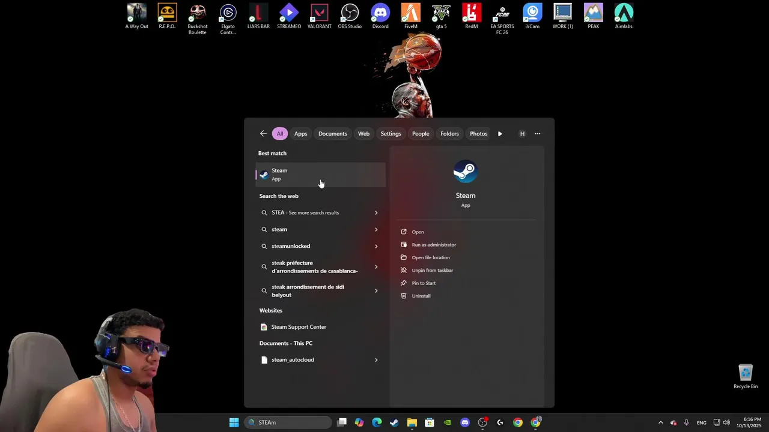Switch to Settings search filter
The width and height of the screenshot is (769, 432).
click(x=391, y=134)
